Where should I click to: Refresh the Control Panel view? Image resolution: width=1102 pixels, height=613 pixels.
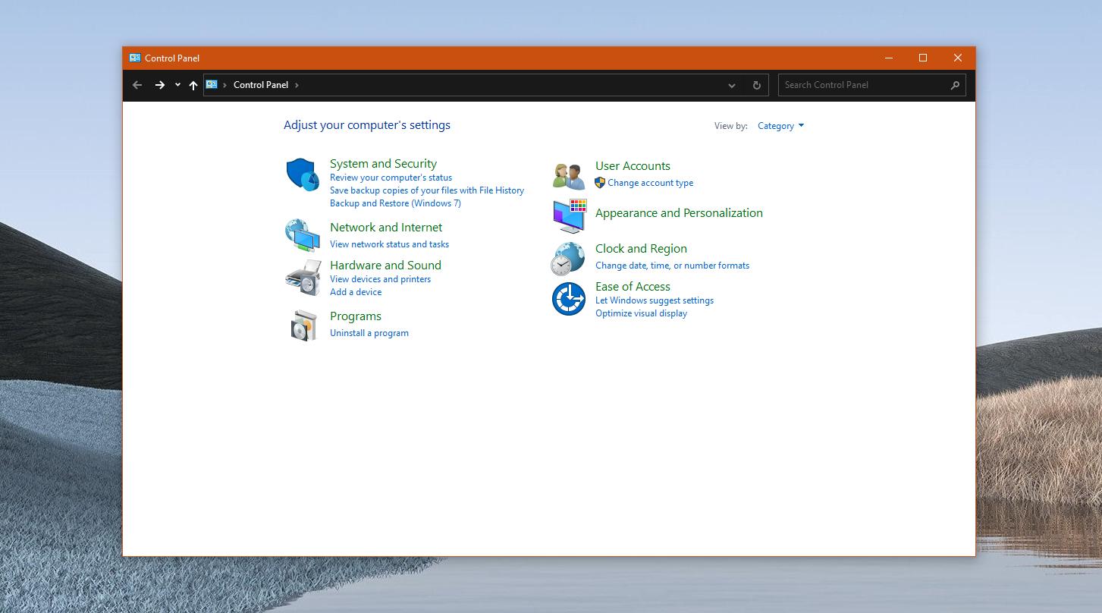(756, 85)
